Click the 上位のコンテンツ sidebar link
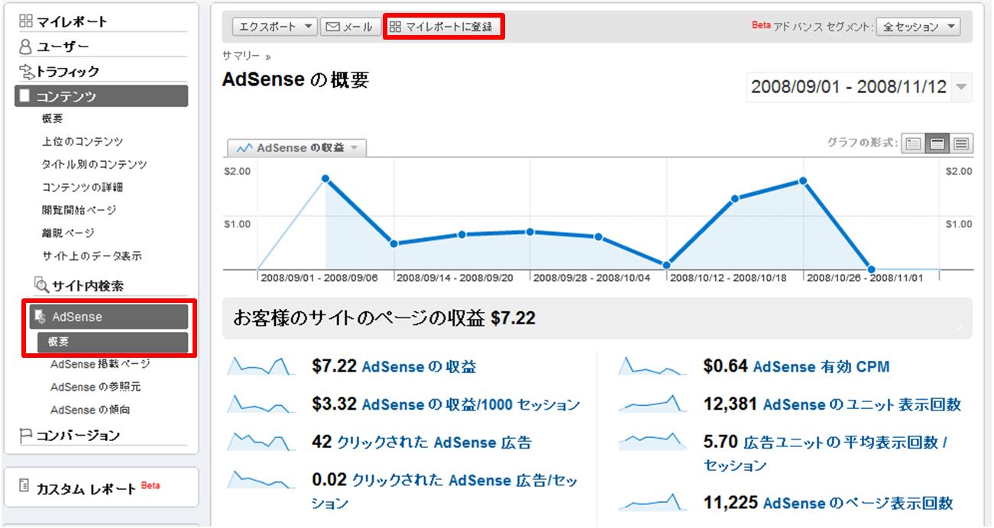Screen dimensions: 994x528 coord(83,141)
